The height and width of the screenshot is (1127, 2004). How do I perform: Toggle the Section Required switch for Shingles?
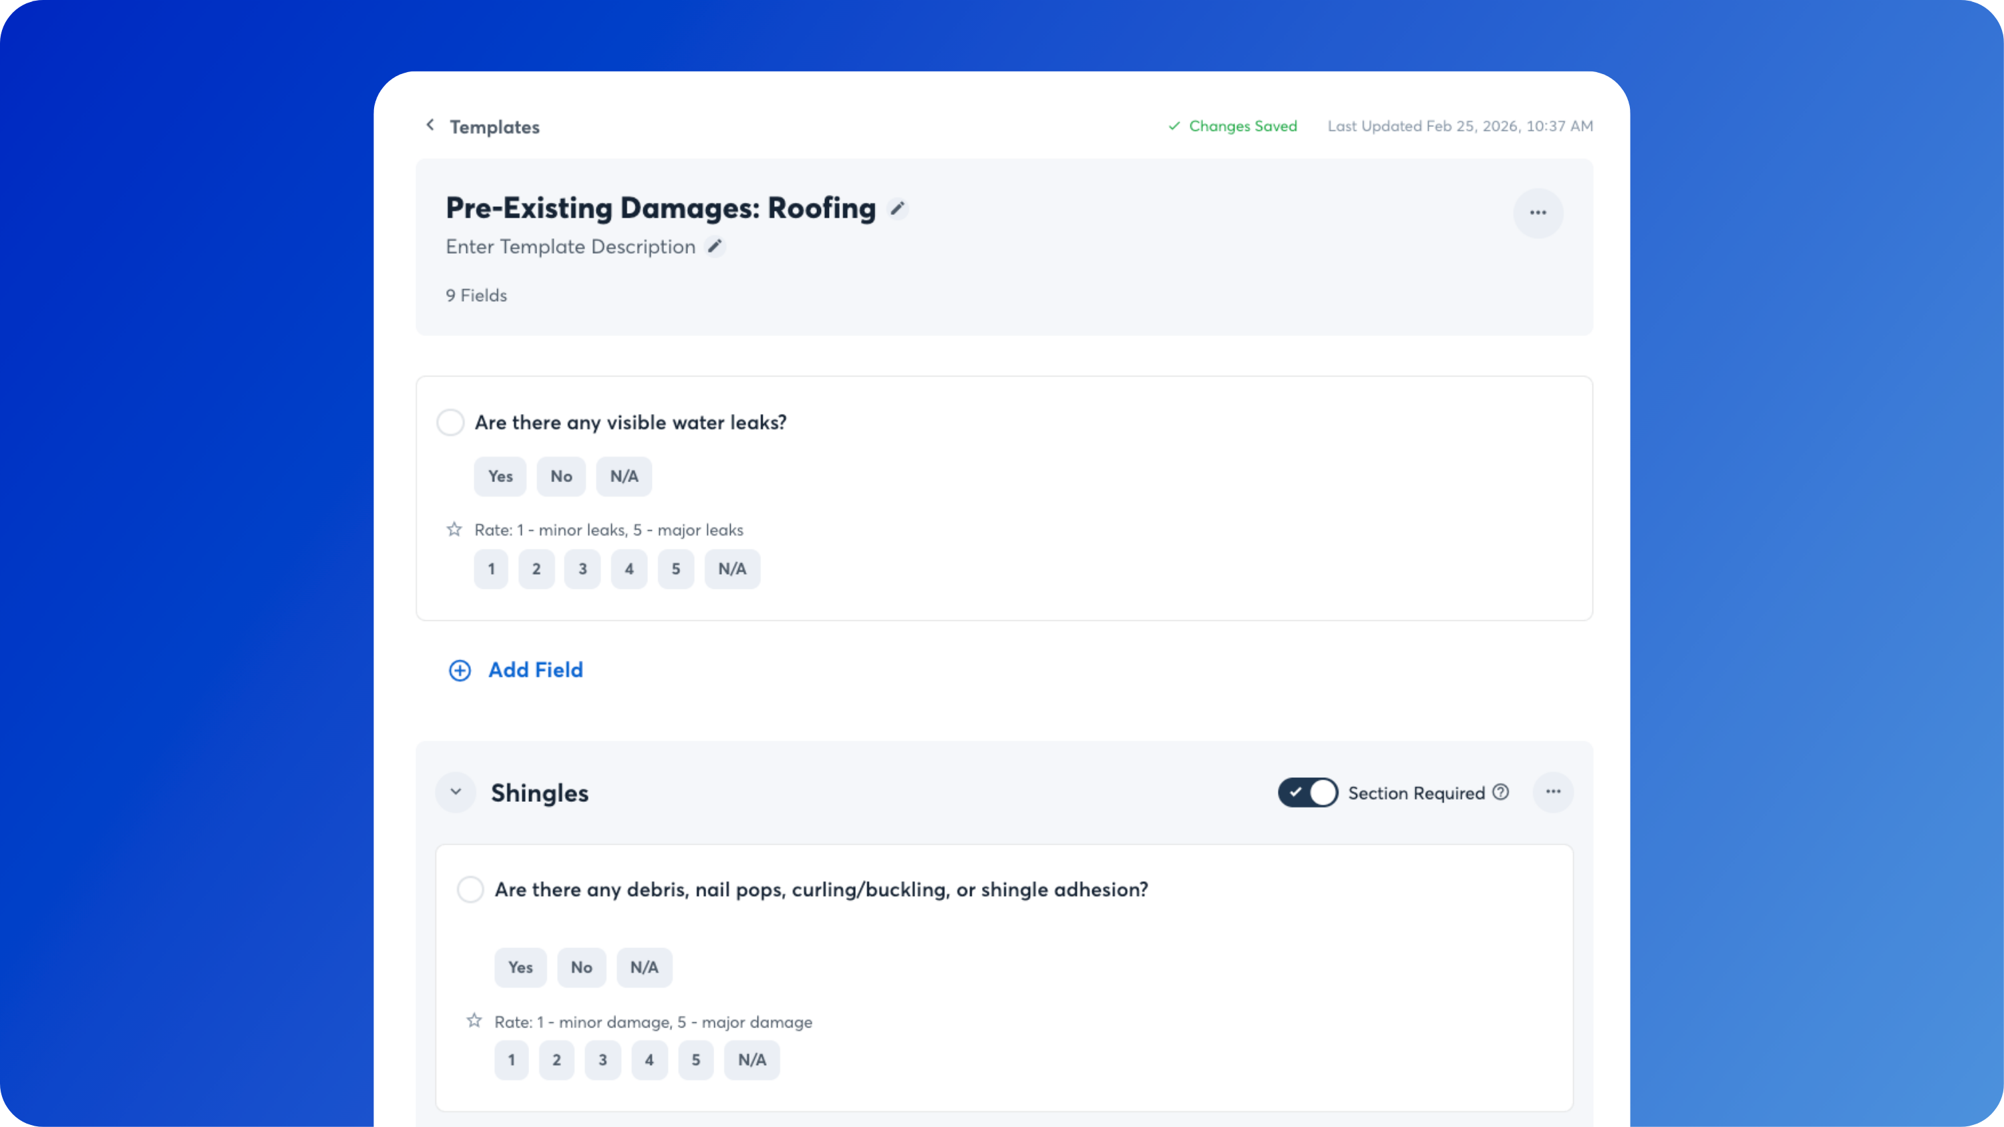coord(1308,793)
